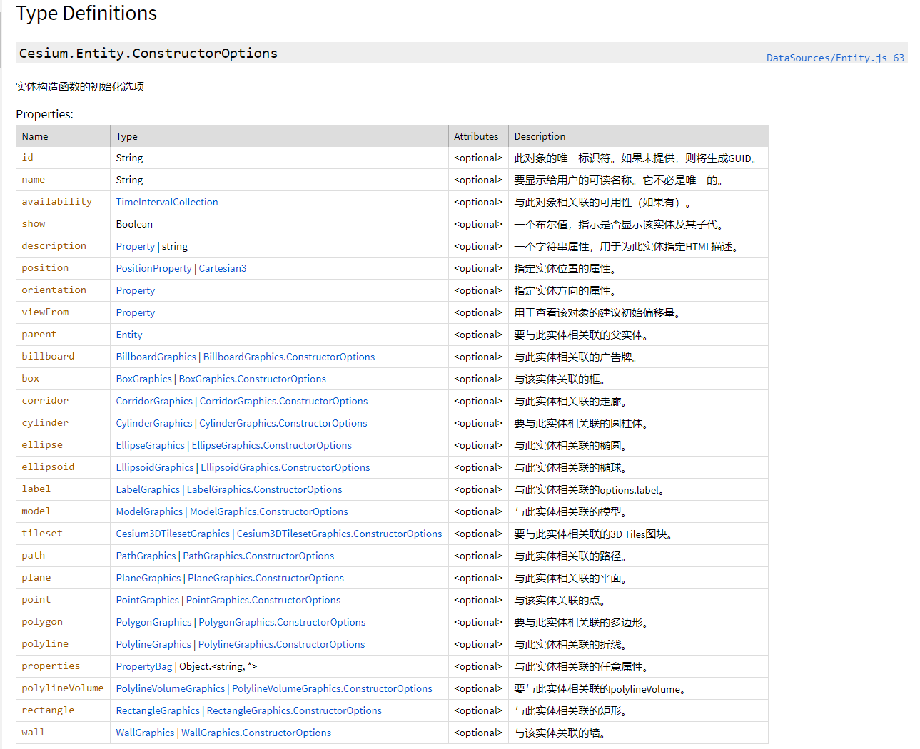Click the <optional> attribute in wall row
The width and height of the screenshot is (920, 749).
[478, 733]
